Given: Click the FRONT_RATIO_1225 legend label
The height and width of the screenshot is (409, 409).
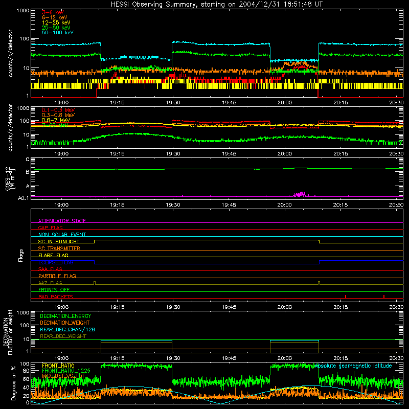Looking at the screenshot, I should (66, 371).
